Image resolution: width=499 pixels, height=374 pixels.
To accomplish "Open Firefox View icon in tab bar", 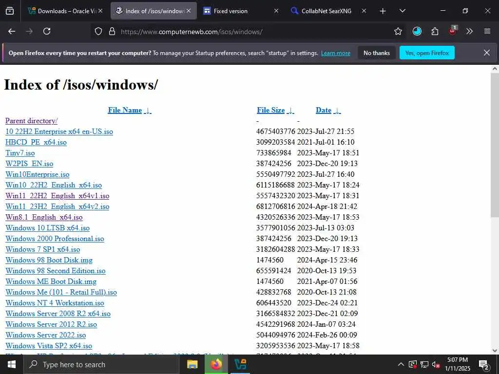I will 10,11.
